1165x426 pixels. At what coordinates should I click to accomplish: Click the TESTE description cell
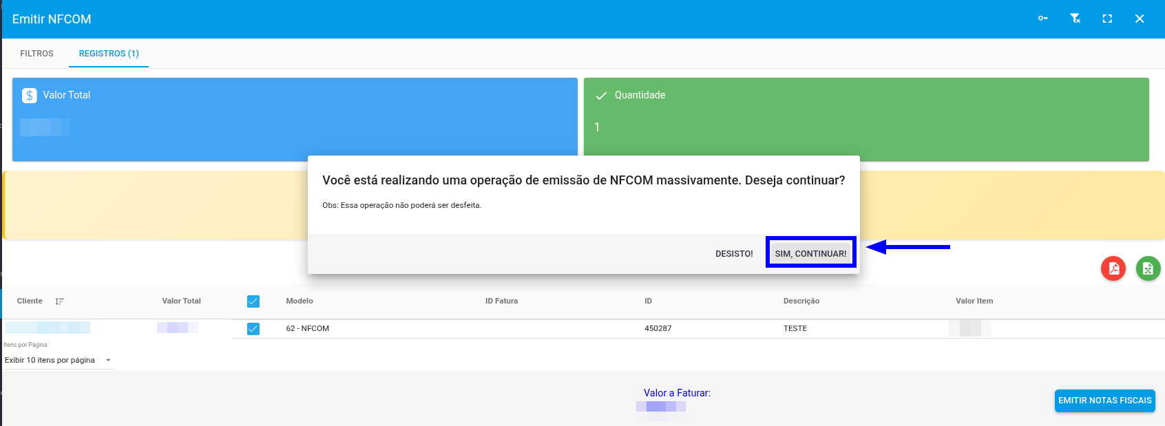click(x=795, y=328)
